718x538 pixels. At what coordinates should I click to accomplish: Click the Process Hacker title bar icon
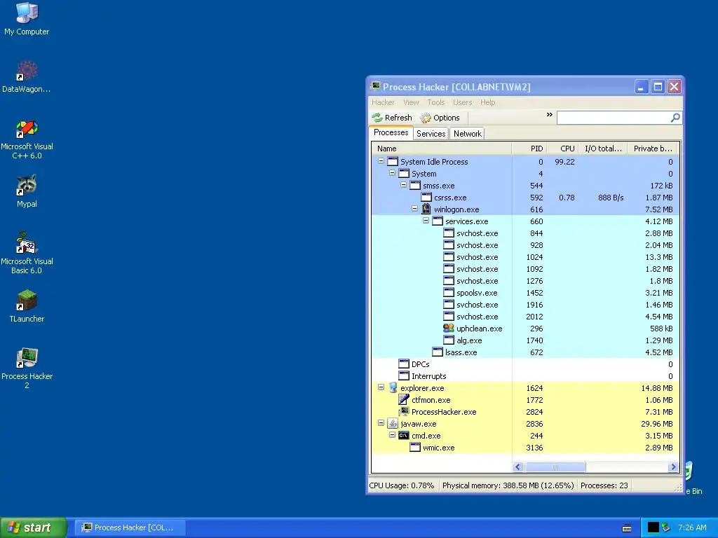tap(376, 86)
